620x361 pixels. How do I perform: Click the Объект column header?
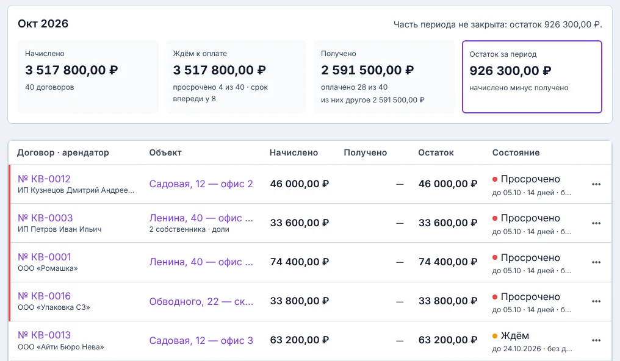coord(165,153)
